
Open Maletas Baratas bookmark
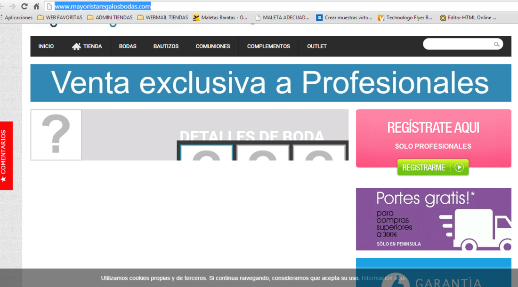click(220, 17)
